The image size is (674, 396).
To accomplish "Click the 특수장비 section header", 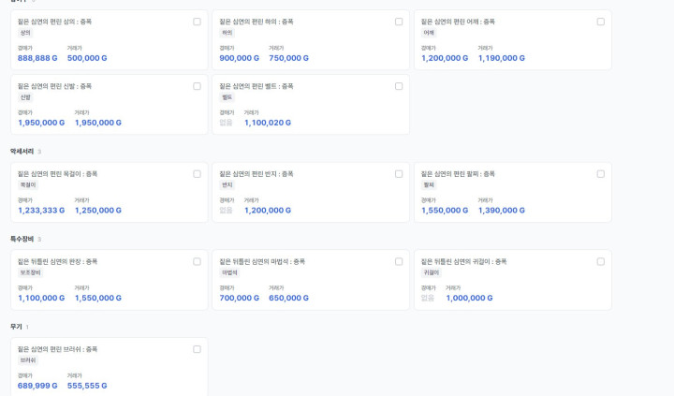I will tap(22, 240).
